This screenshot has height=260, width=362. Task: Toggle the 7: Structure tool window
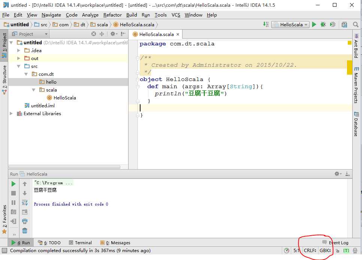pyautogui.click(x=4, y=80)
